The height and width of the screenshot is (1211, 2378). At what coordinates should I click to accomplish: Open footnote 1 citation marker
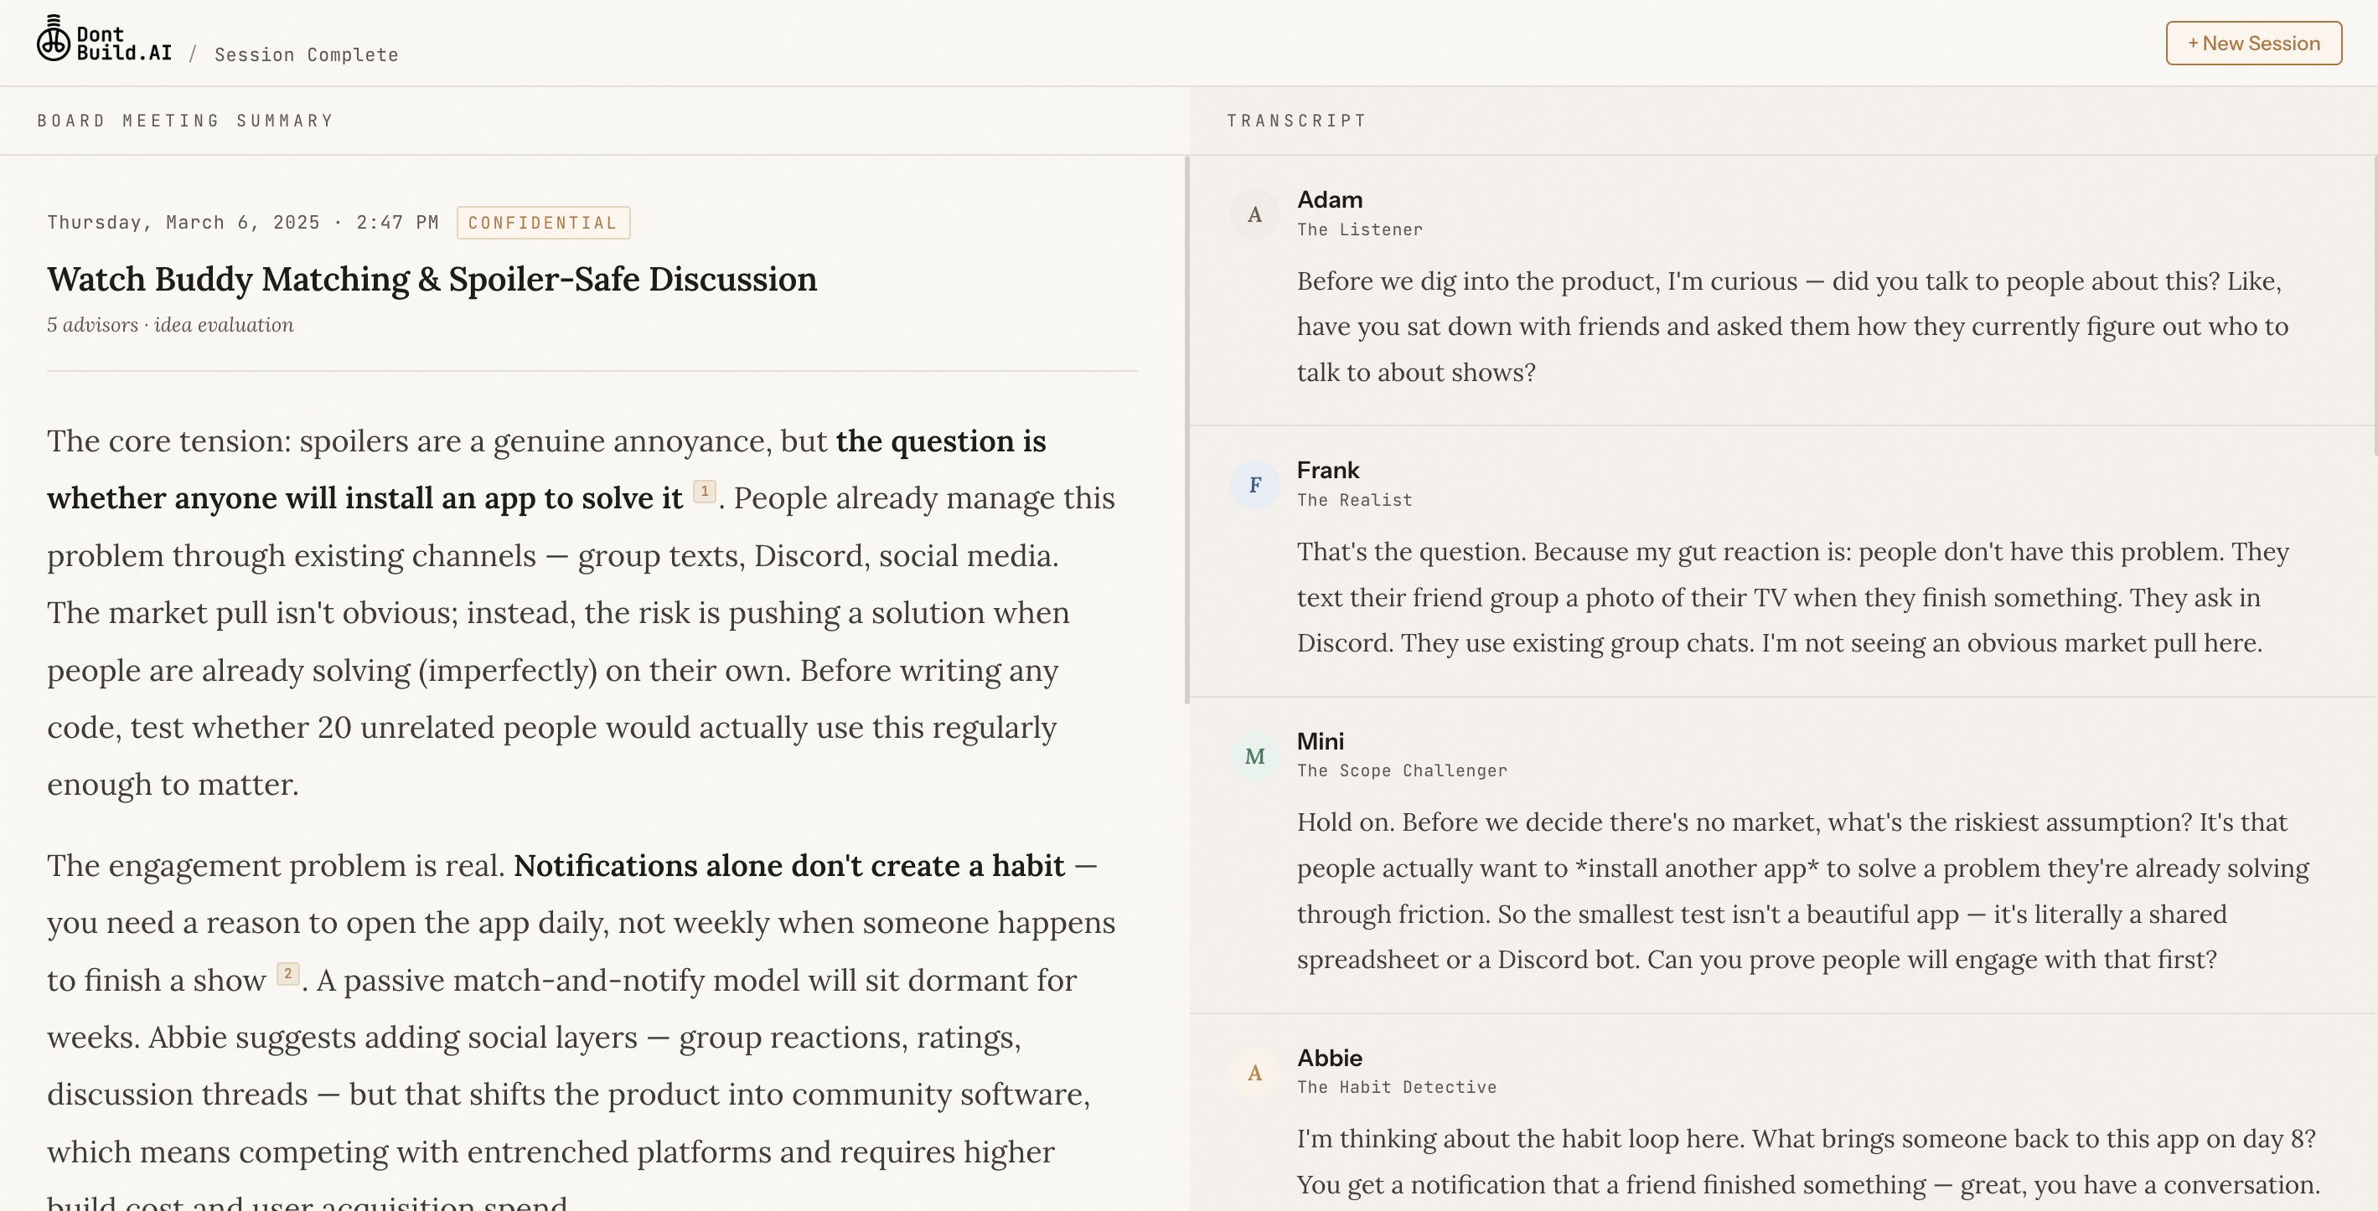coord(705,492)
